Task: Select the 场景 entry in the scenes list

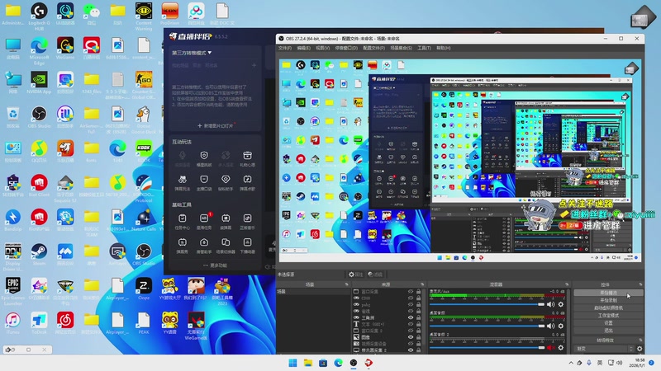Action: click(x=313, y=292)
